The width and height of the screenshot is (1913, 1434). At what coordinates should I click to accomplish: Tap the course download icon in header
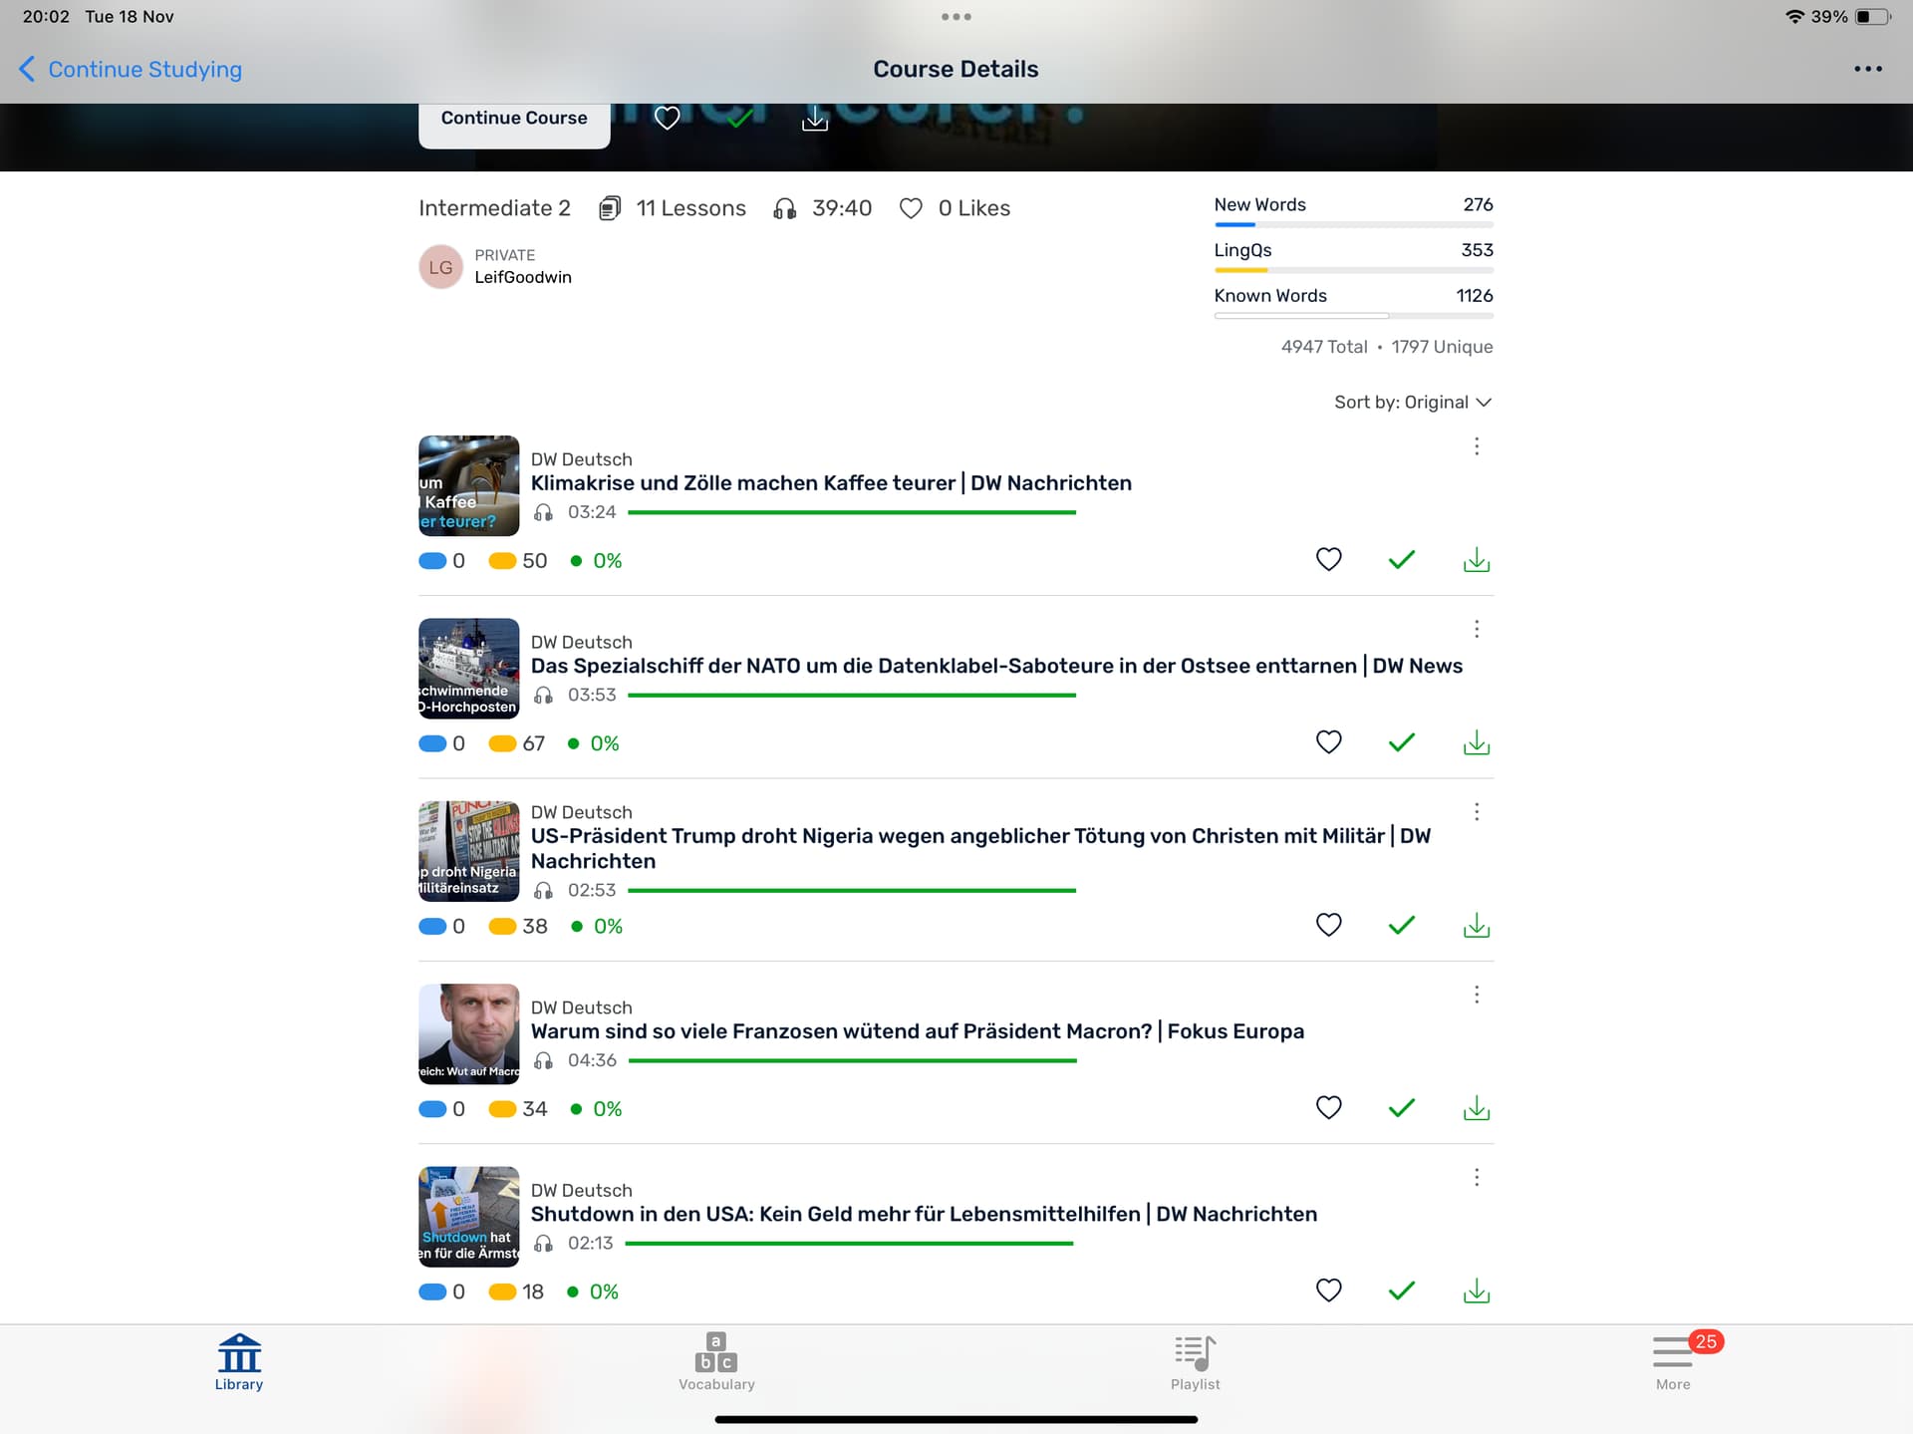(814, 119)
